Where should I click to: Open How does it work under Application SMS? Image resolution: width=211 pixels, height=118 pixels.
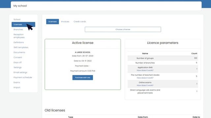[145, 70]
